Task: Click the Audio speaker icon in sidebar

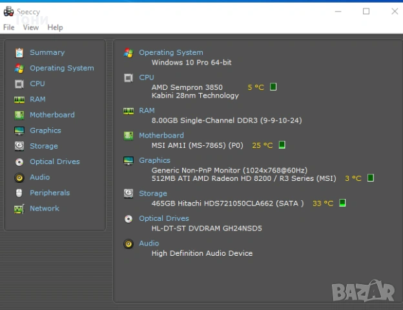Action: click(19, 178)
